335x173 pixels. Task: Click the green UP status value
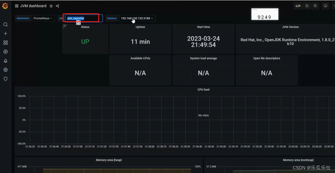coord(85,42)
